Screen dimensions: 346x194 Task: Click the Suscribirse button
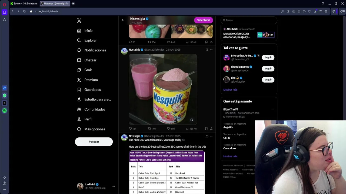(x=203, y=20)
